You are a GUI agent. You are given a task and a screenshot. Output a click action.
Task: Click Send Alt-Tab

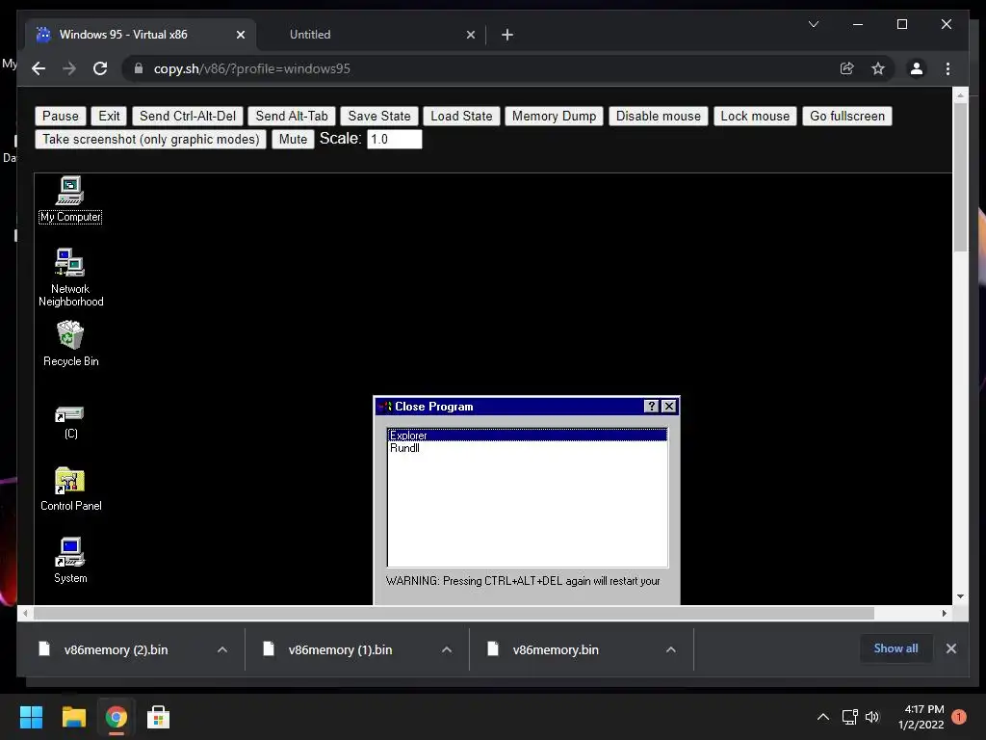coord(292,116)
